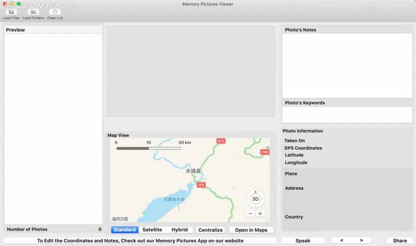Toggle the 3D map view button

(255, 199)
